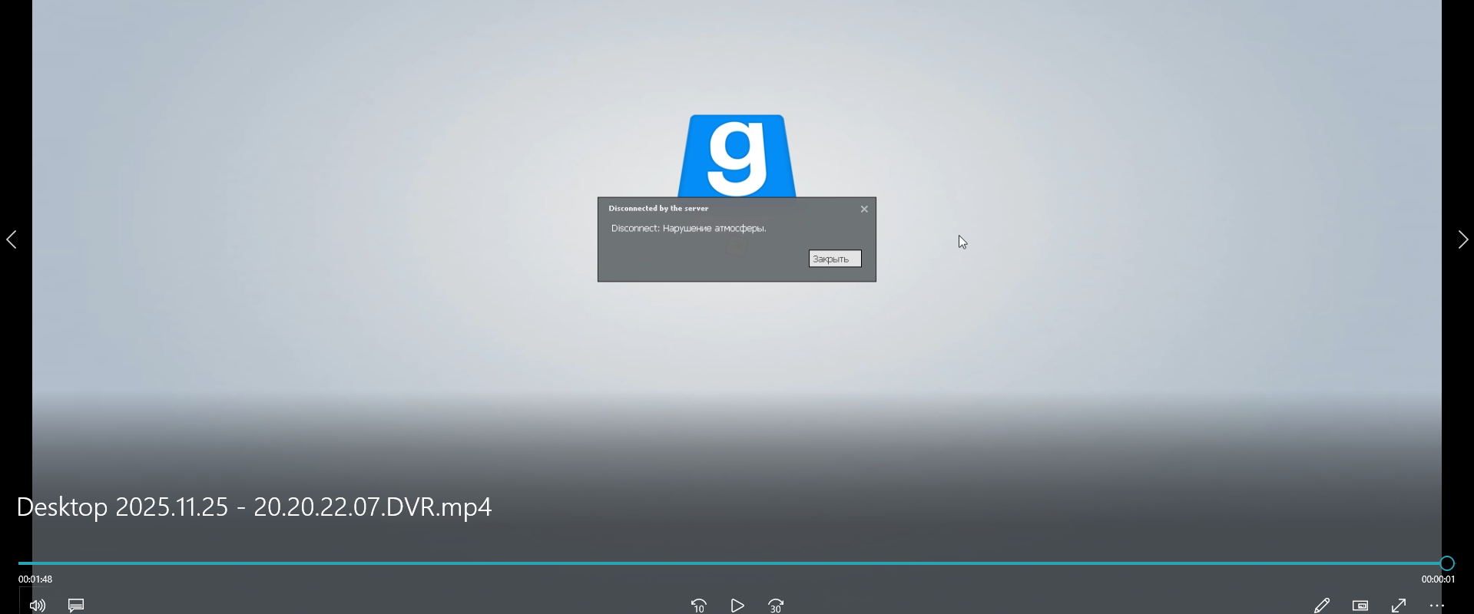Close the Disconnected by the server dialog
Image resolution: width=1474 pixels, height=614 pixels.
pos(864,209)
